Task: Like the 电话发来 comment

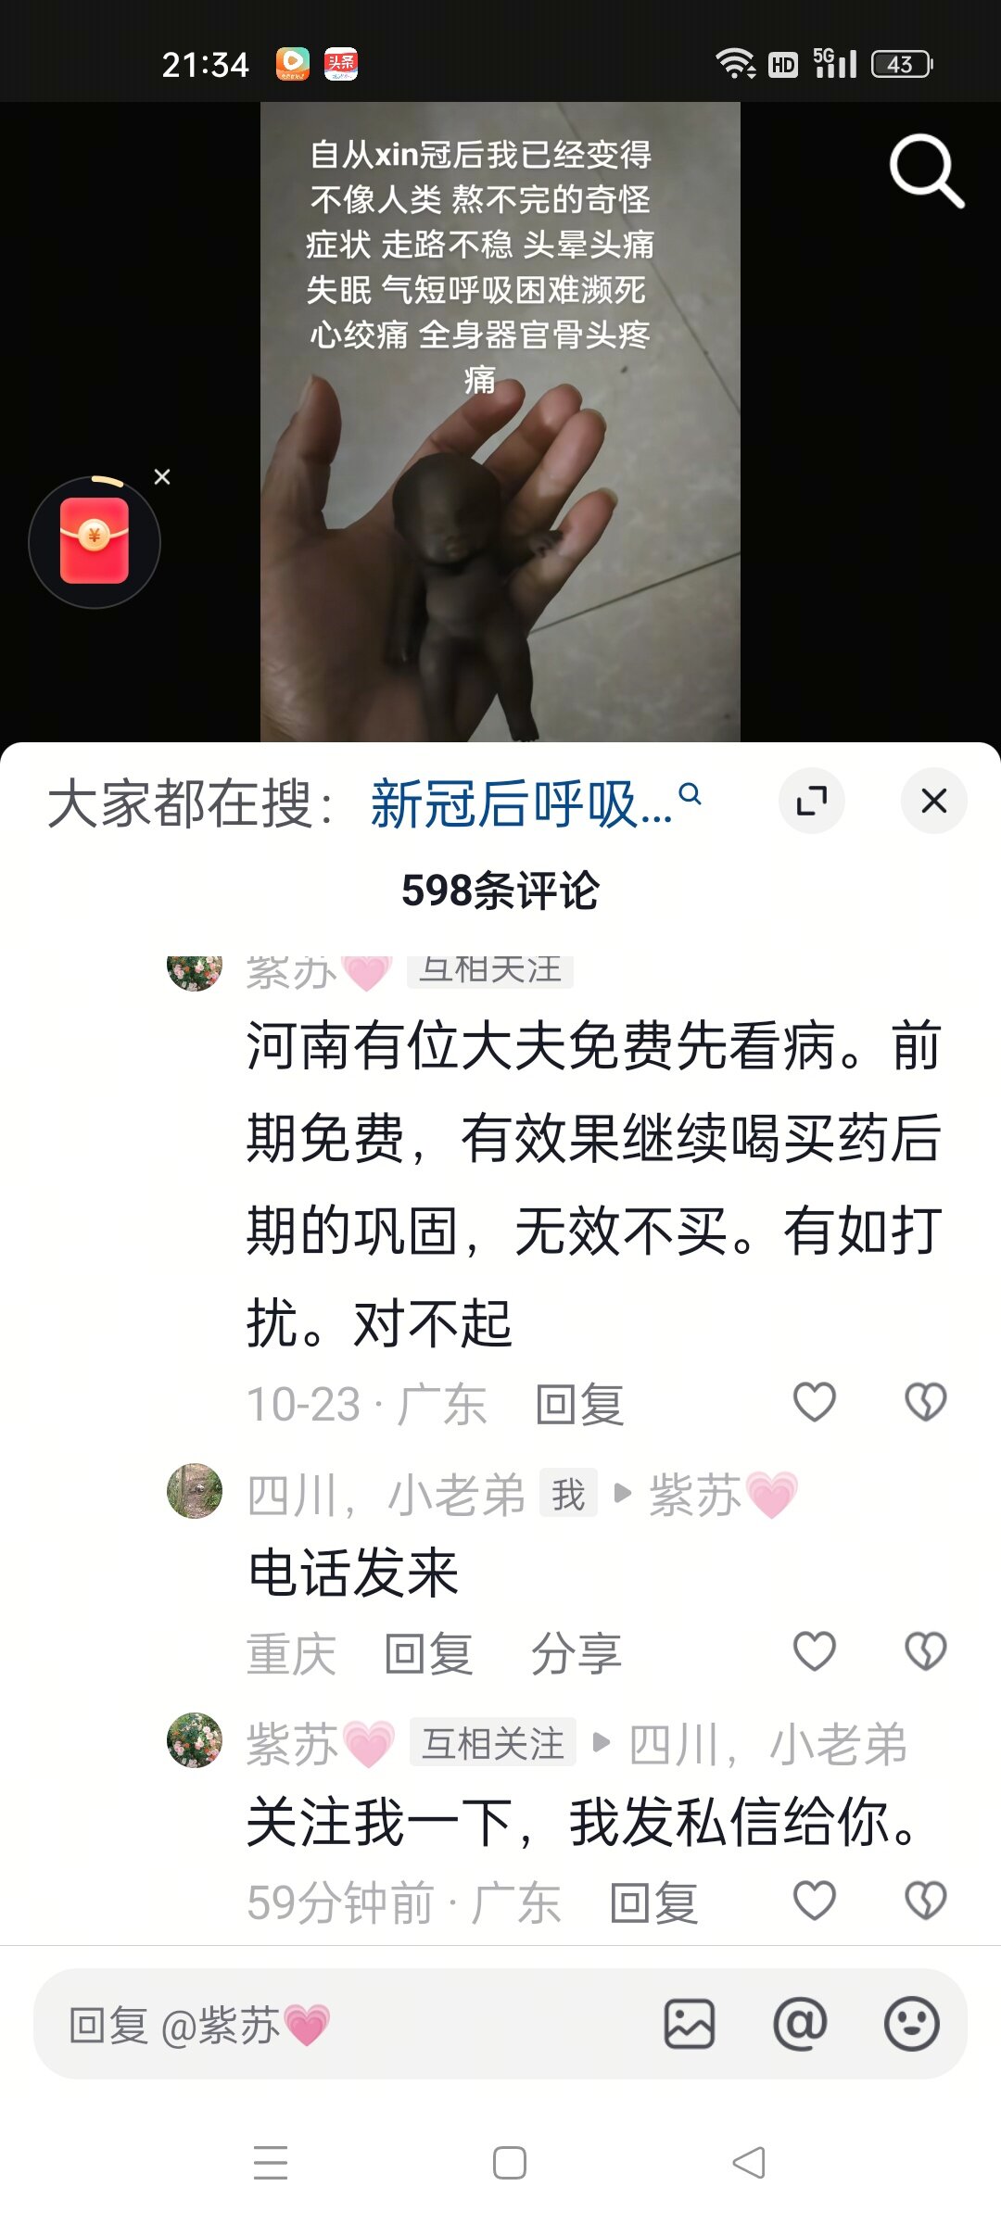Action: 815,1651
